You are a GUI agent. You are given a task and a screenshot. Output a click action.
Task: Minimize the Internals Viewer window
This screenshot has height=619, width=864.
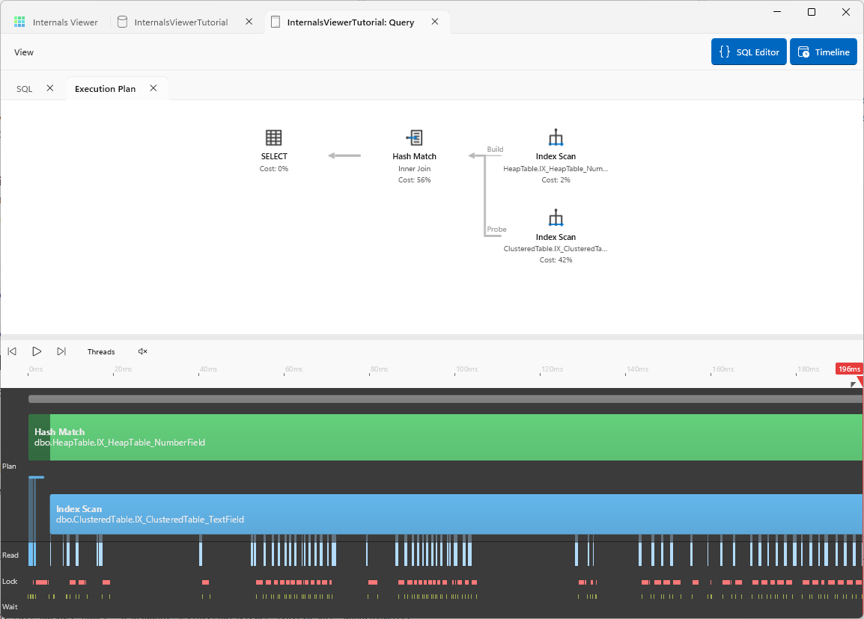(x=777, y=11)
